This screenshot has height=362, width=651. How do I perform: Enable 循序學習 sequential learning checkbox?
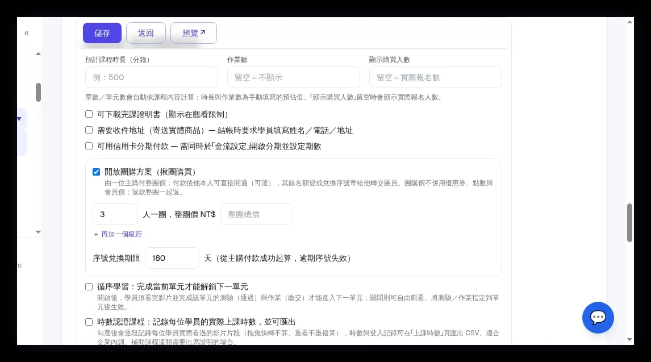click(x=89, y=287)
